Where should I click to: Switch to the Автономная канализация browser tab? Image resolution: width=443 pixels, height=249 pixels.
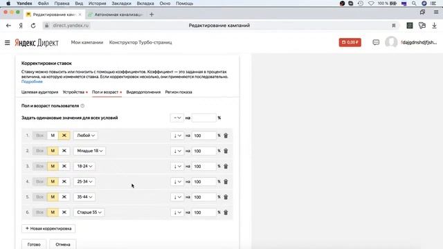coord(116,15)
